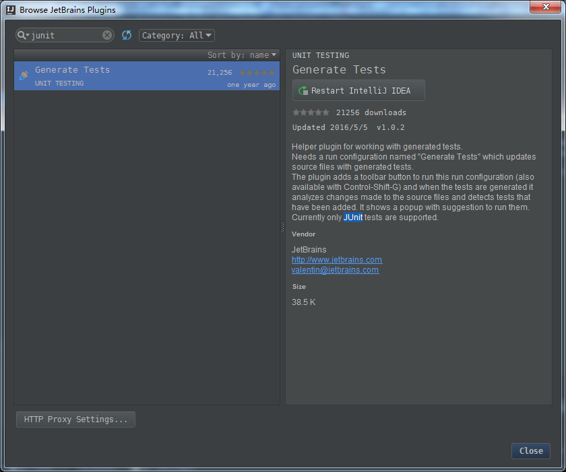Image resolution: width=566 pixels, height=472 pixels.
Task: Click star rating in the Generate Tests row
Action: [x=257, y=73]
